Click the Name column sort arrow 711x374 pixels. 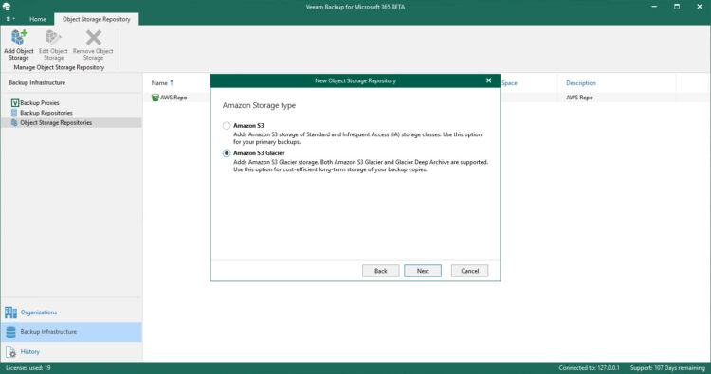(x=172, y=83)
